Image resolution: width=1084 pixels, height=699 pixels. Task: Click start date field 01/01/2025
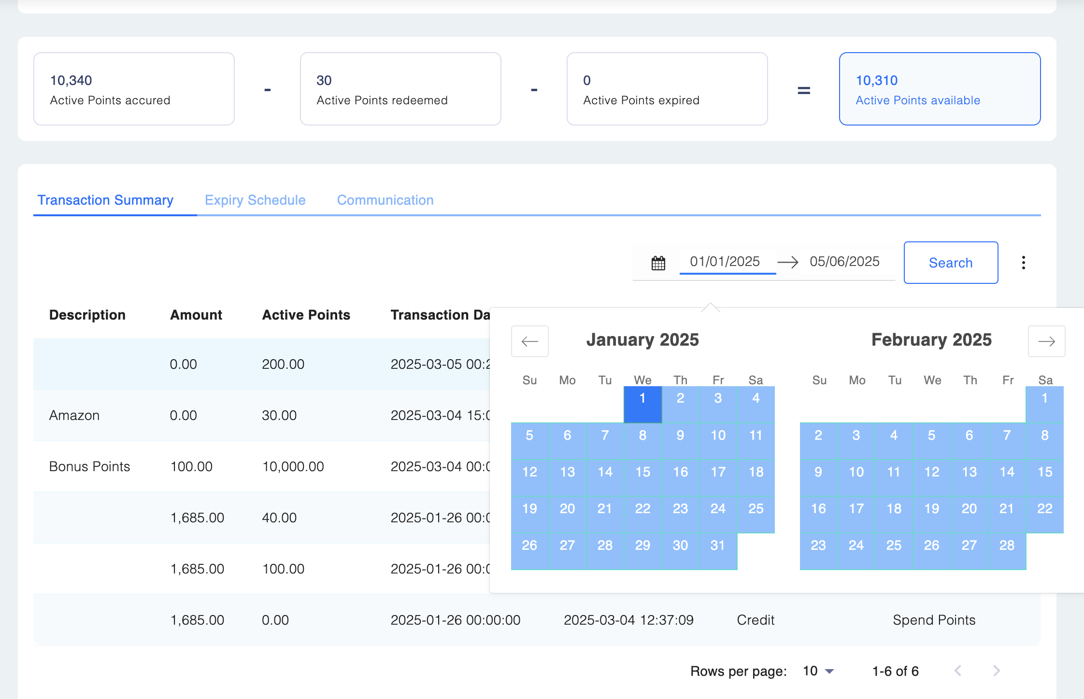pyautogui.click(x=725, y=262)
